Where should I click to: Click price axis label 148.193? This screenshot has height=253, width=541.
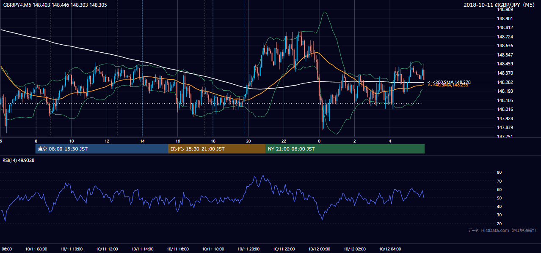click(505, 91)
